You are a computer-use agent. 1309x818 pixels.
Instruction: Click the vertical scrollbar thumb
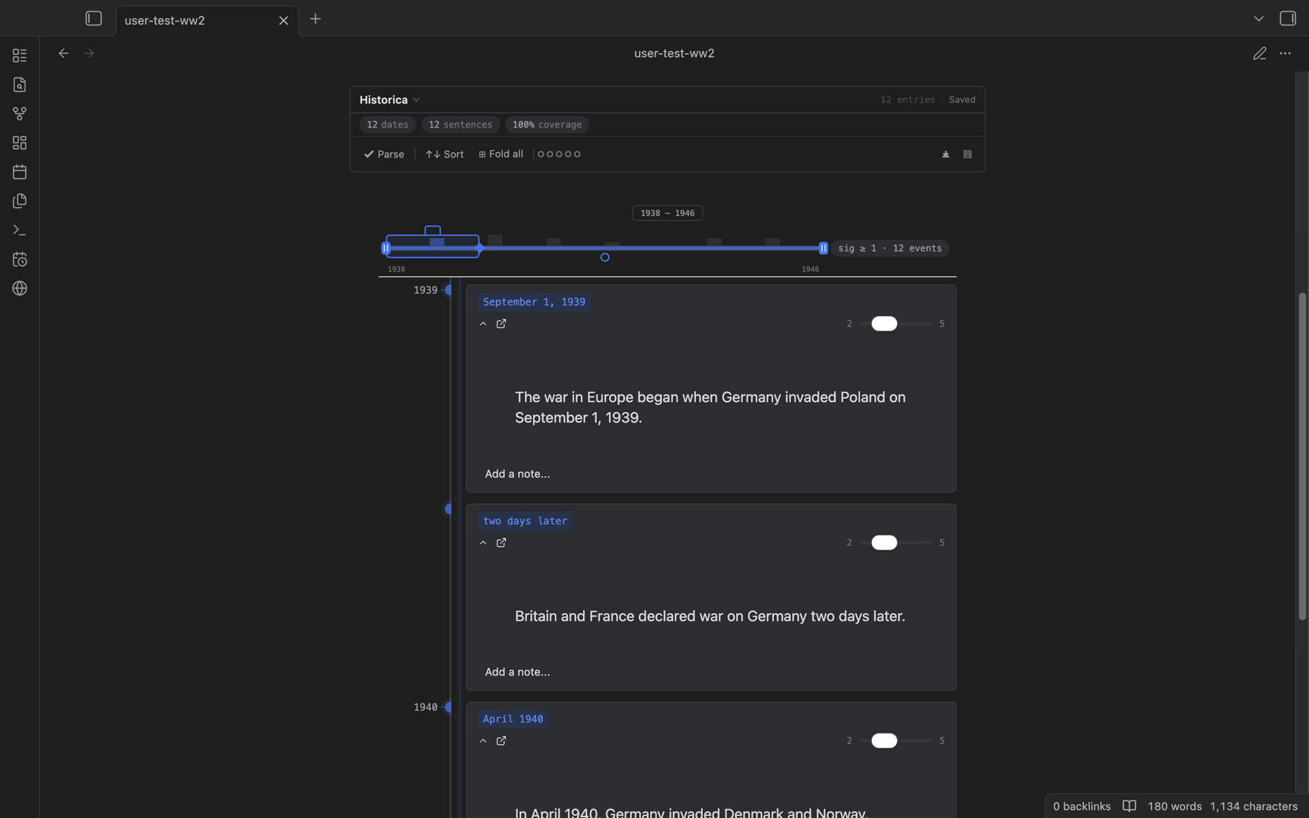[x=1302, y=456]
